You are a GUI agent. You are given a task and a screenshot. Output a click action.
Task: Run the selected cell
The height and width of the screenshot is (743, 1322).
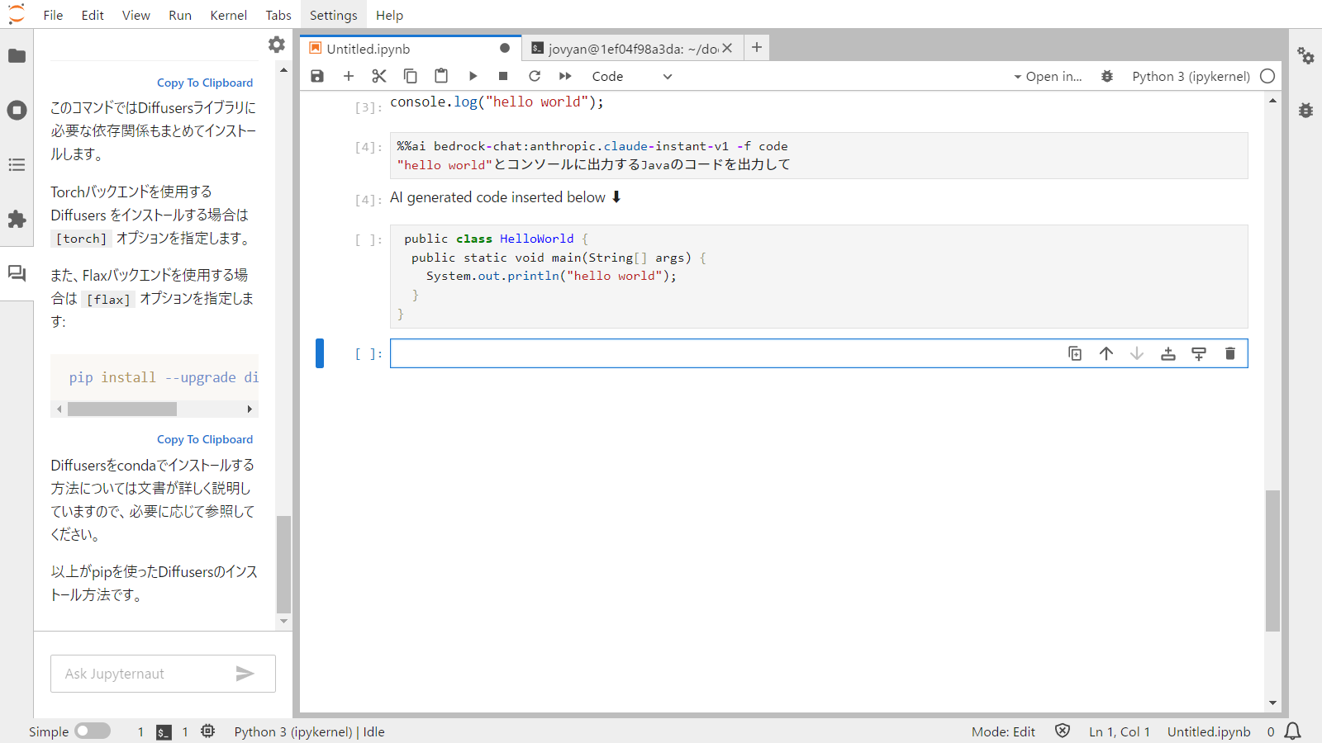pyautogui.click(x=473, y=76)
